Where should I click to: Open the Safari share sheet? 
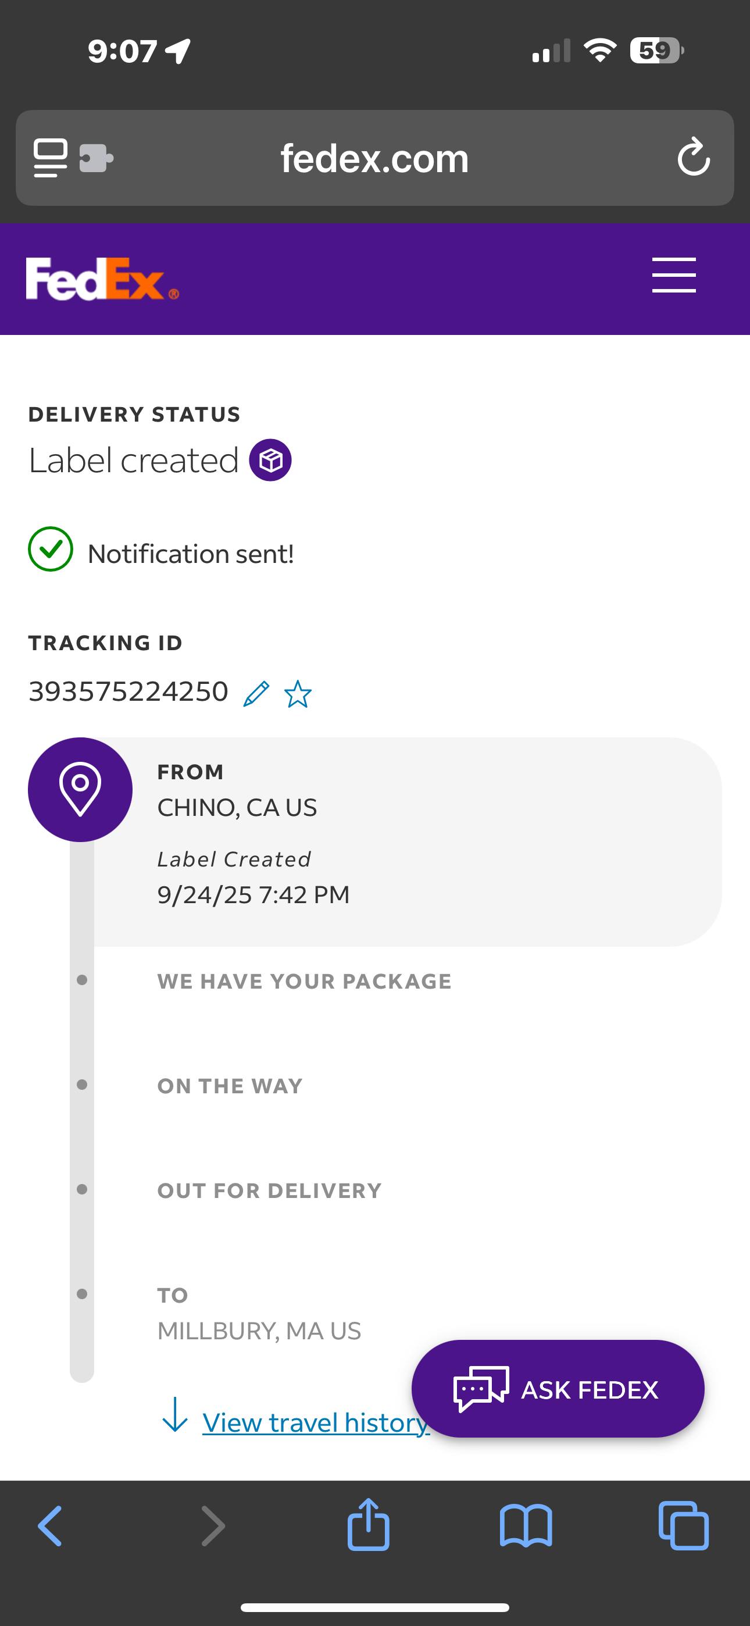click(x=368, y=1524)
